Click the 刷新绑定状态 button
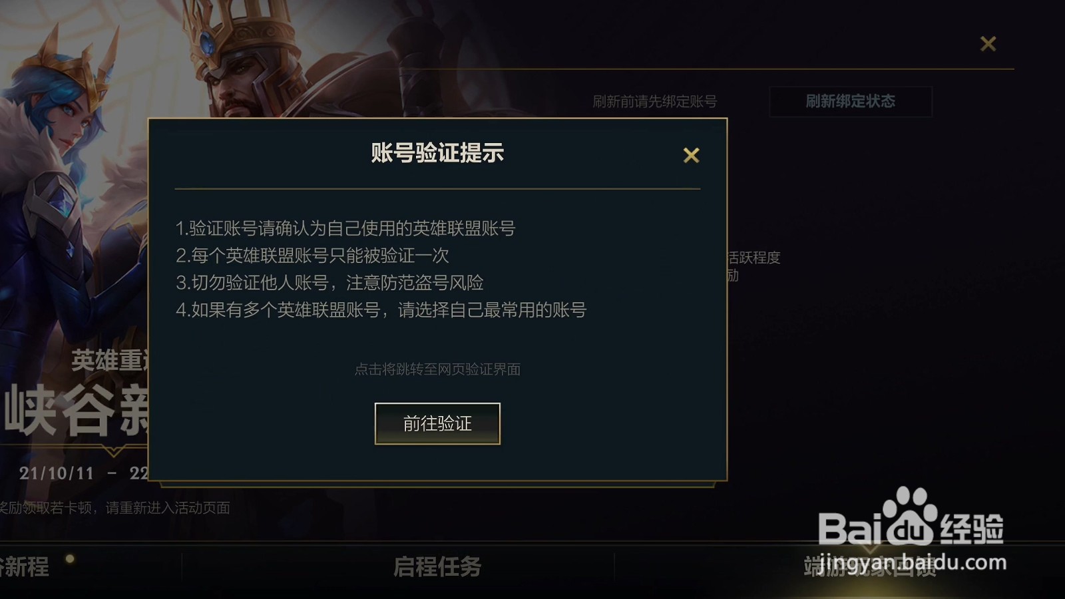1065x599 pixels. click(x=850, y=101)
